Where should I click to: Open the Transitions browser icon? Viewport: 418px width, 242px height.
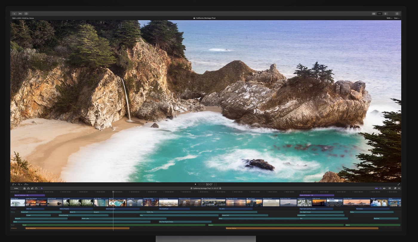(399, 188)
